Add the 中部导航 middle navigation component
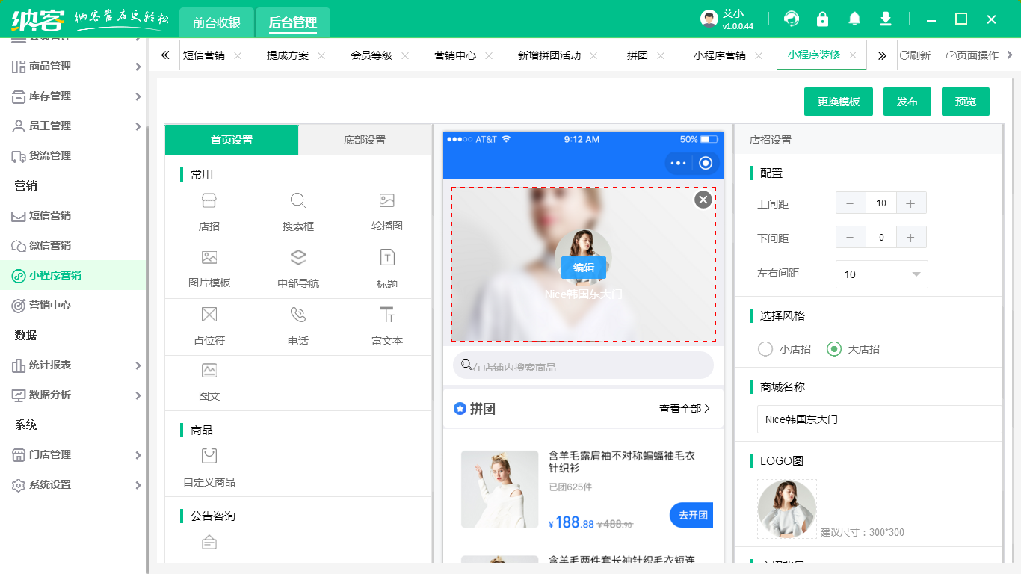 pyautogui.click(x=297, y=269)
